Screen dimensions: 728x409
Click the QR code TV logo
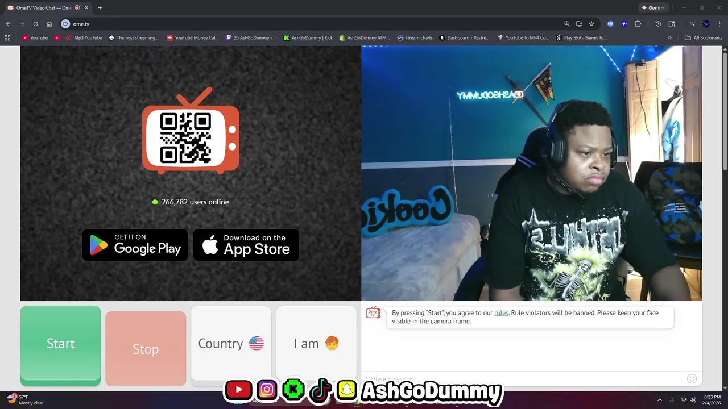(191, 130)
